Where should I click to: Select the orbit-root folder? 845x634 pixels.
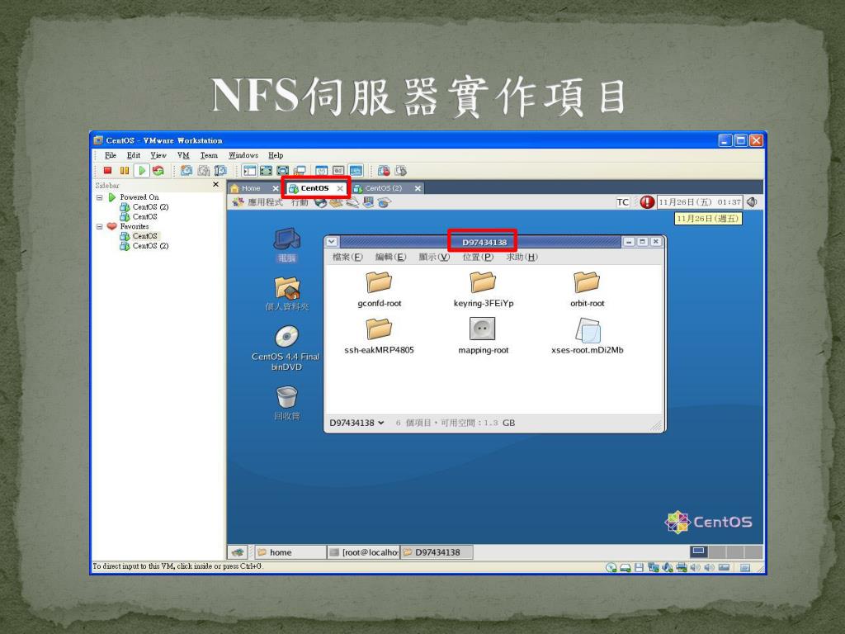[x=587, y=290]
